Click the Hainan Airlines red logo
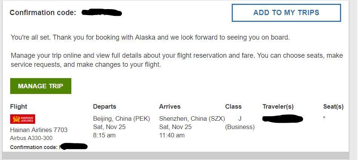Viewport: 360px width, 160px height. coord(23,119)
